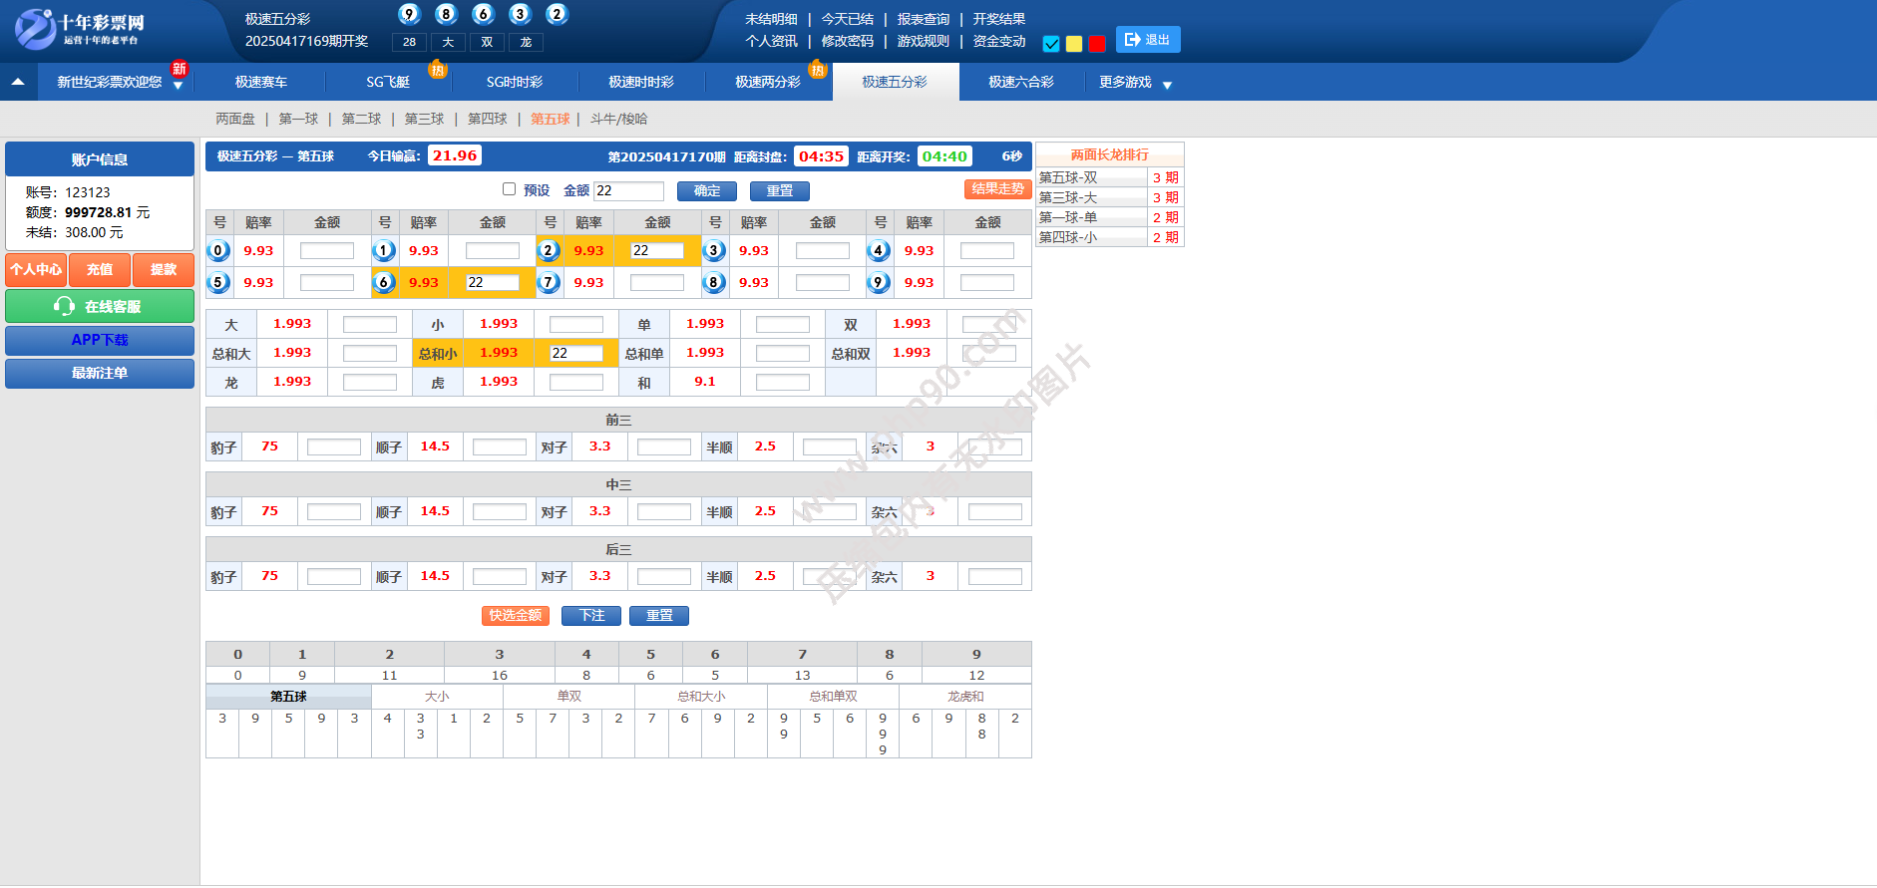This screenshot has width=1877, height=888.
Task: Expand the 新世纪彩票欢迎您 dropdown arrow
Action: point(178,86)
